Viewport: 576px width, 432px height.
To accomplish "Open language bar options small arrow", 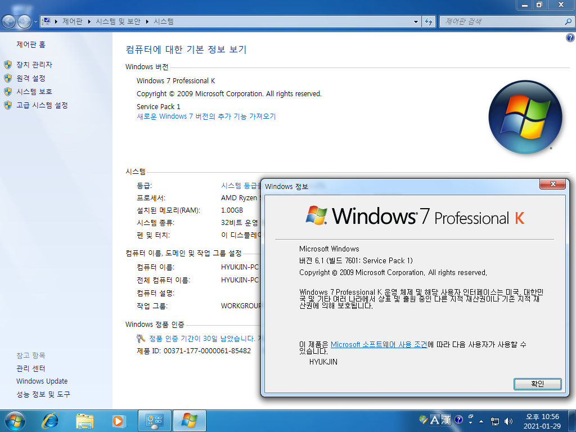I will pyautogui.click(x=471, y=423).
